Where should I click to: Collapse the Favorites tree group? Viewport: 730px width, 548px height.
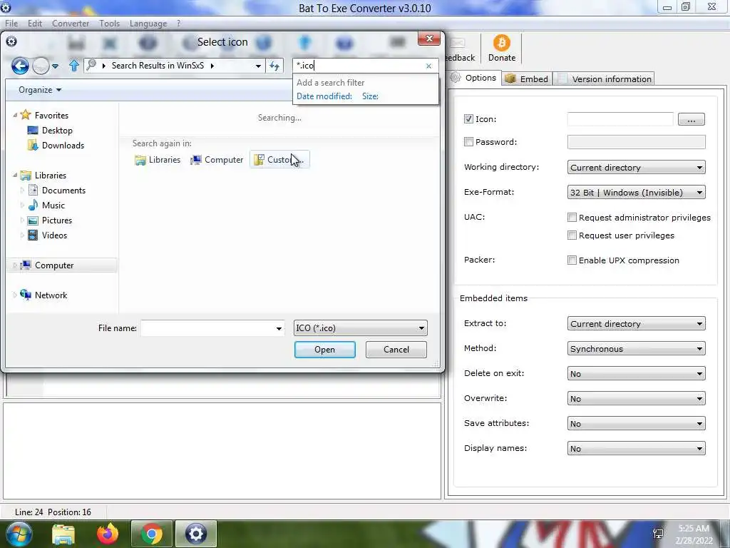15,115
